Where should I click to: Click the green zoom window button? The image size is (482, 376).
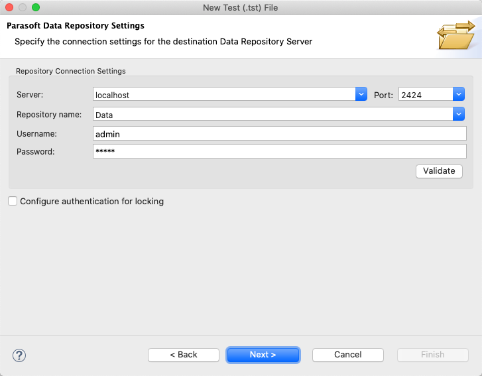[36, 7]
